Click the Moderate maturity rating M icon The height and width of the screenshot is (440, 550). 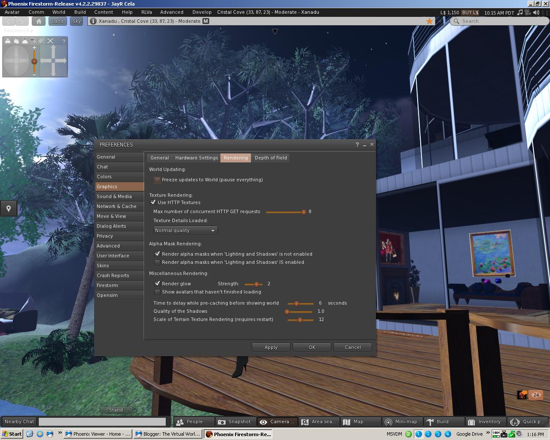206,21
